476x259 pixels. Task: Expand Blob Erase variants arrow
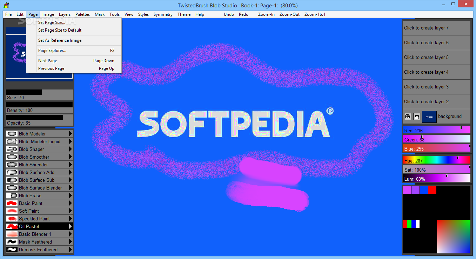(x=71, y=195)
